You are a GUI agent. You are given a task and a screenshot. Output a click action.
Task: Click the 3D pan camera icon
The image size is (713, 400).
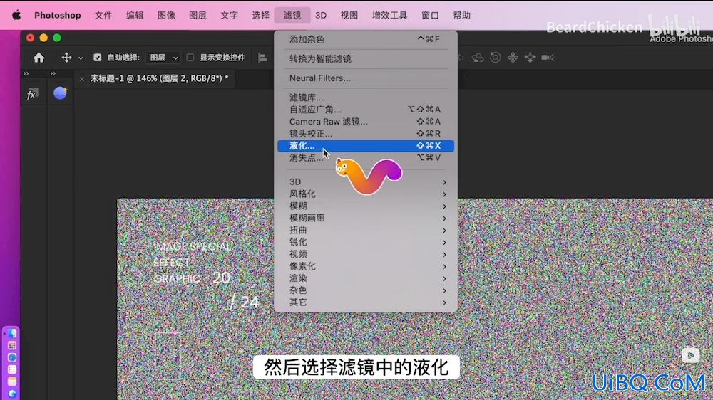point(513,58)
